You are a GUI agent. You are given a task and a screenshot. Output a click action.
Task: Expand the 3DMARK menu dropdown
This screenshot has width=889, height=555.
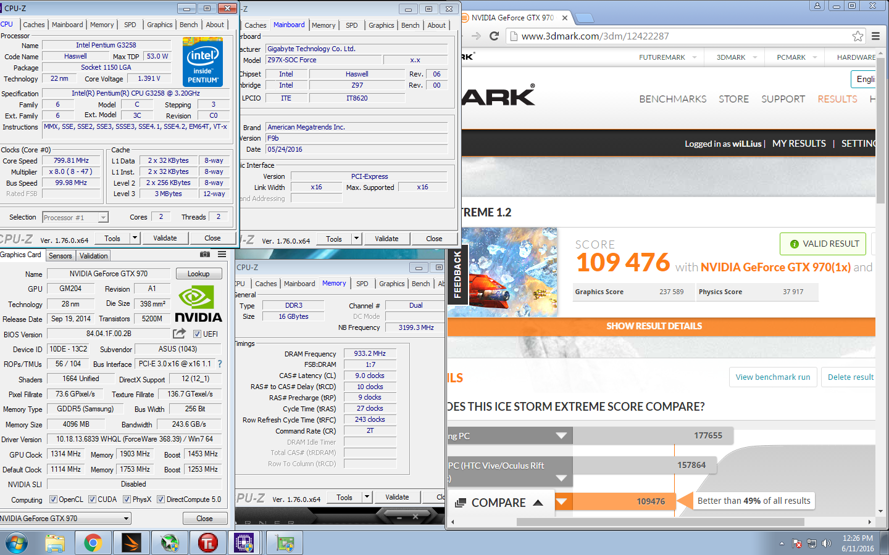point(755,57)
